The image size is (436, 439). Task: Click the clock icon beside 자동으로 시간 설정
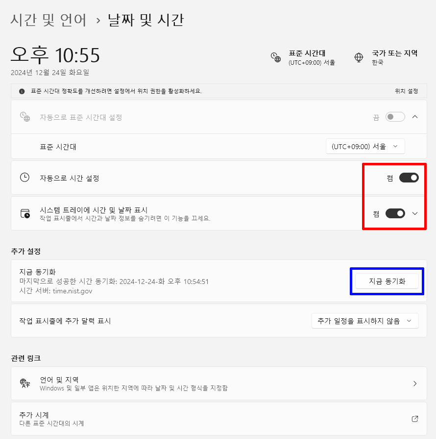click(24, 178)
